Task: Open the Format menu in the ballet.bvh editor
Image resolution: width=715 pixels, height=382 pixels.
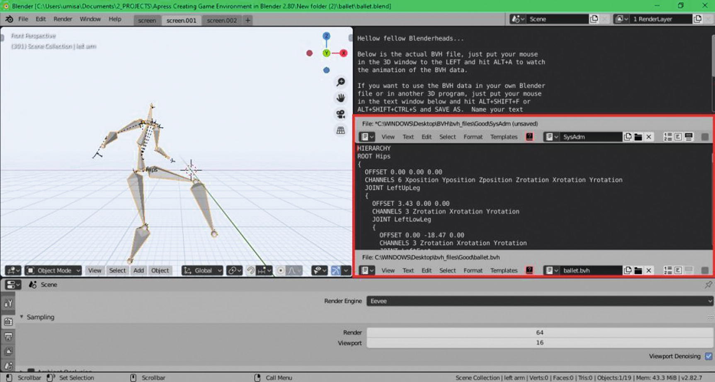Action: pos(473,270)
